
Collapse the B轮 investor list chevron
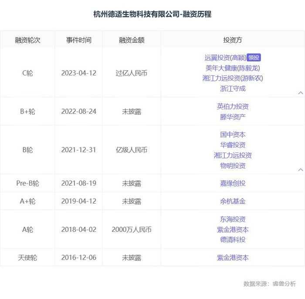(x=301, y=170)
